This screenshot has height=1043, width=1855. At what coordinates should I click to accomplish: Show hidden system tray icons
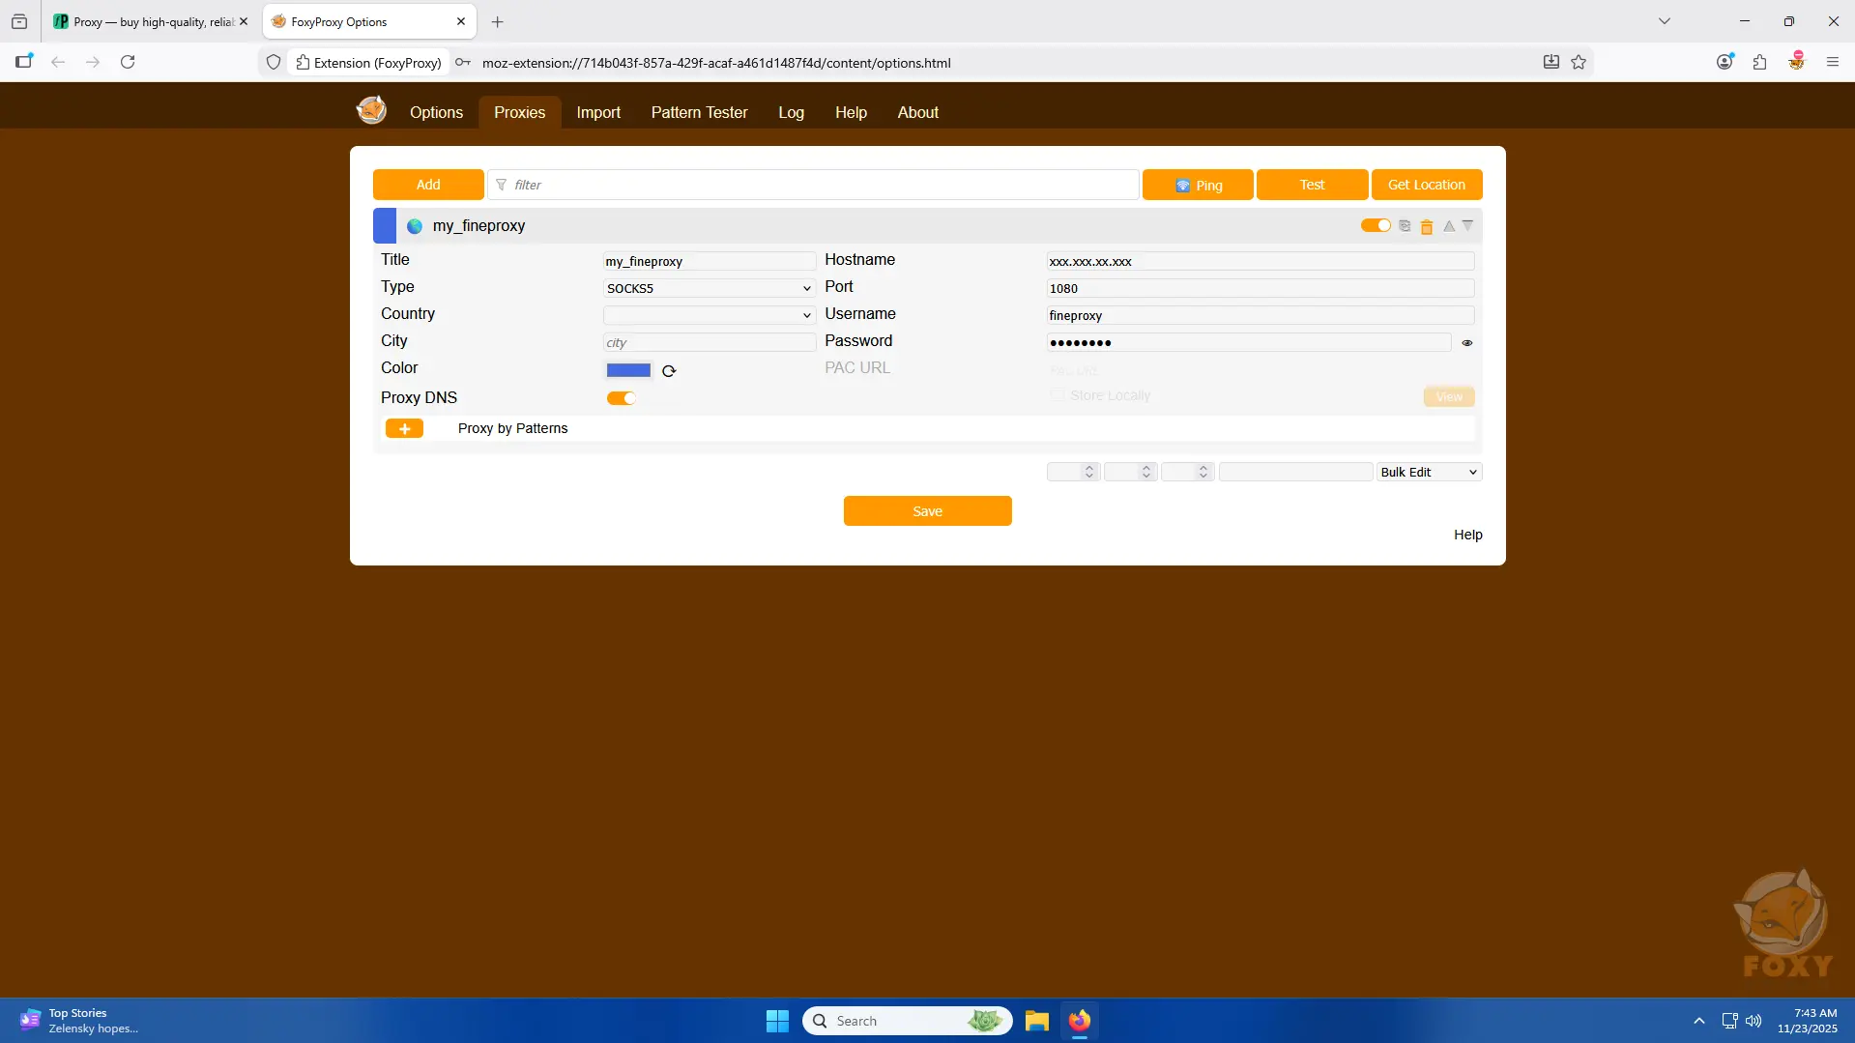(x=1699, y=1021)
